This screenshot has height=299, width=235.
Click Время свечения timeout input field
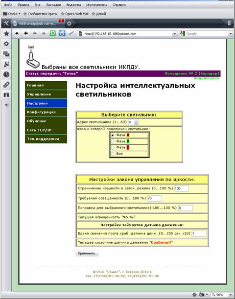click(199, 233)
